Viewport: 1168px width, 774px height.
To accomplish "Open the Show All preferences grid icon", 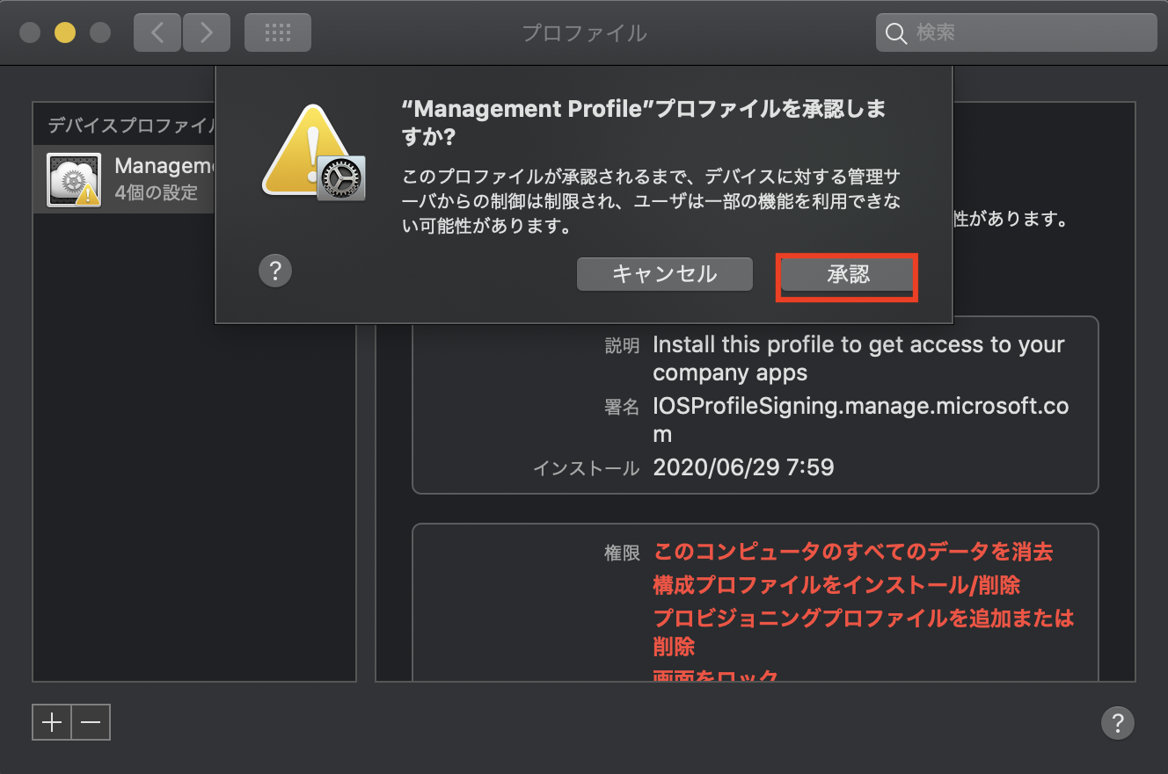I will click(x=277, y=32).
